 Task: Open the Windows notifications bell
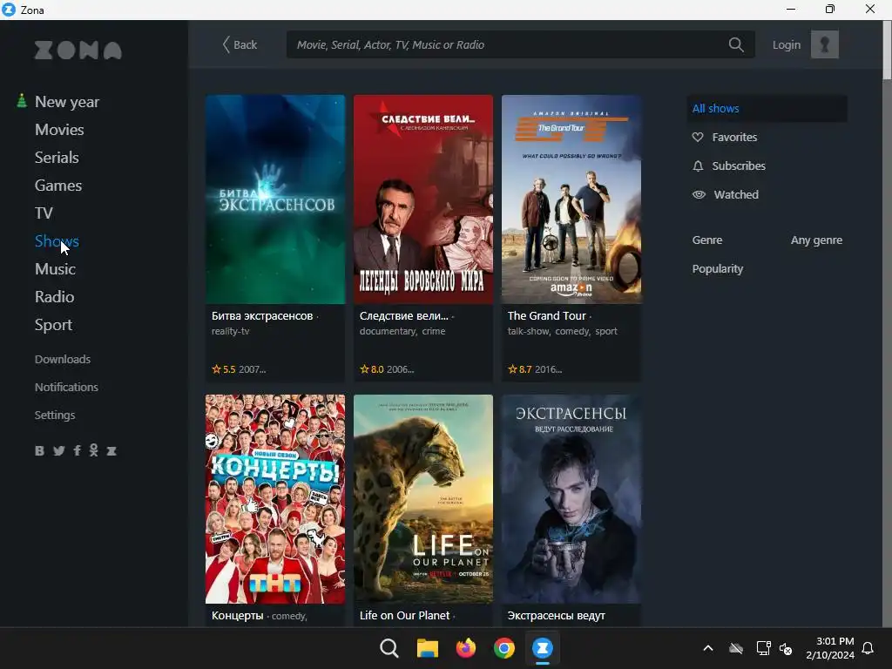[868, 648]
